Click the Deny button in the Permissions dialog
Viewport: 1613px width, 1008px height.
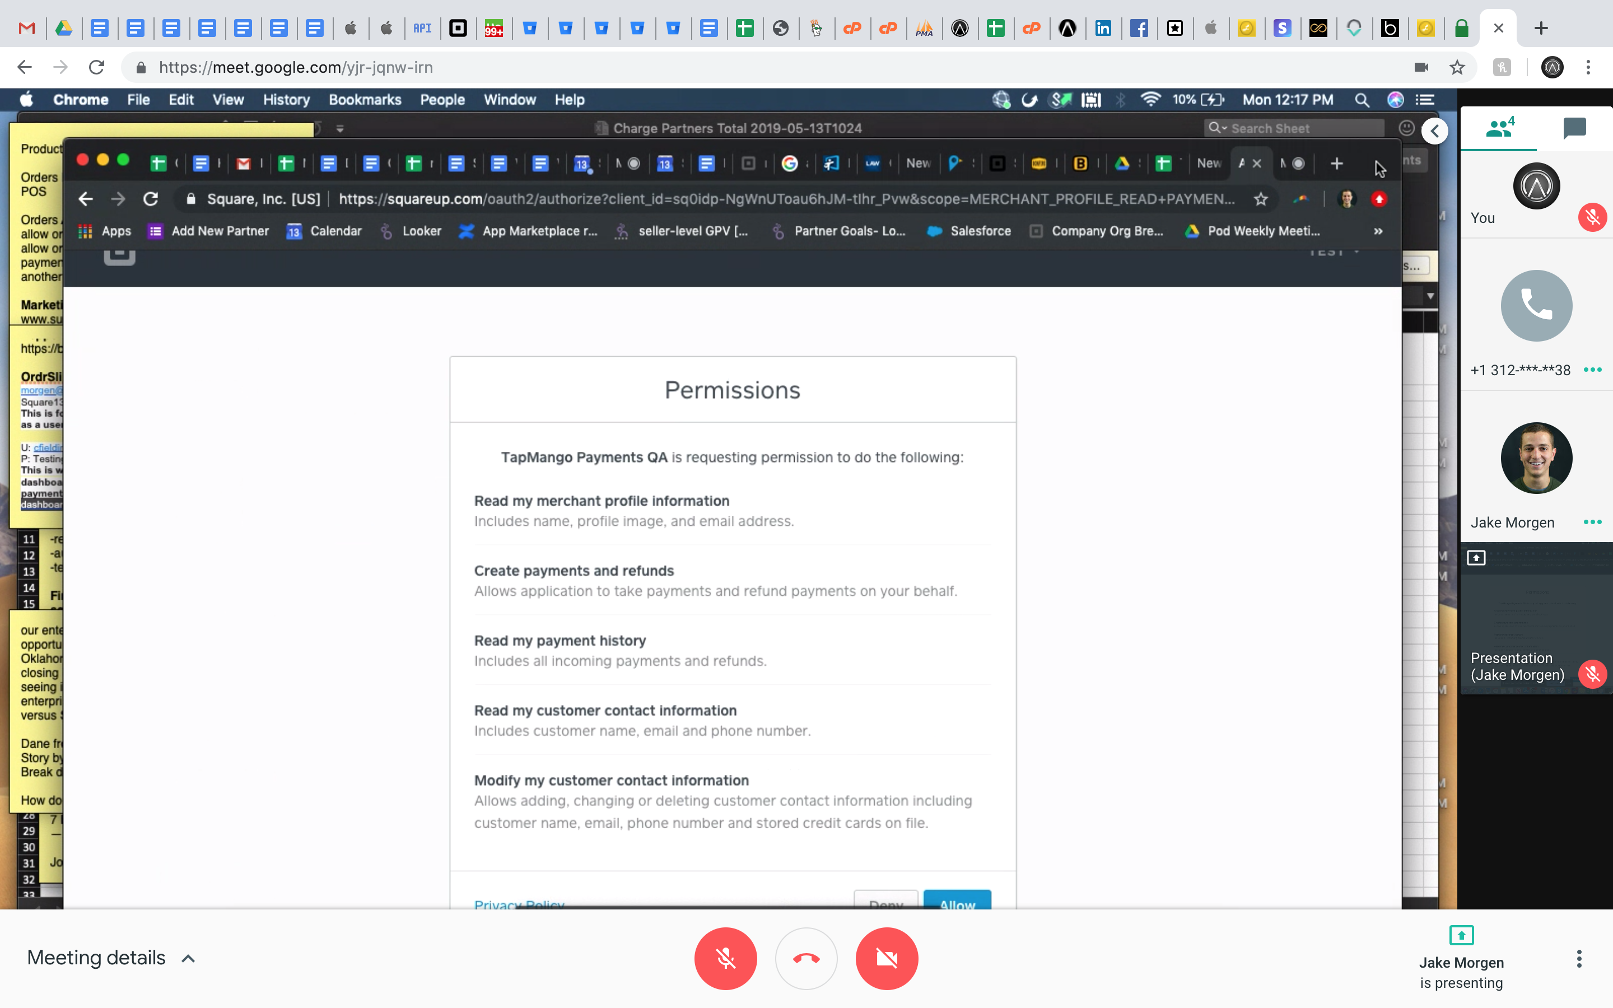[886, 899]
